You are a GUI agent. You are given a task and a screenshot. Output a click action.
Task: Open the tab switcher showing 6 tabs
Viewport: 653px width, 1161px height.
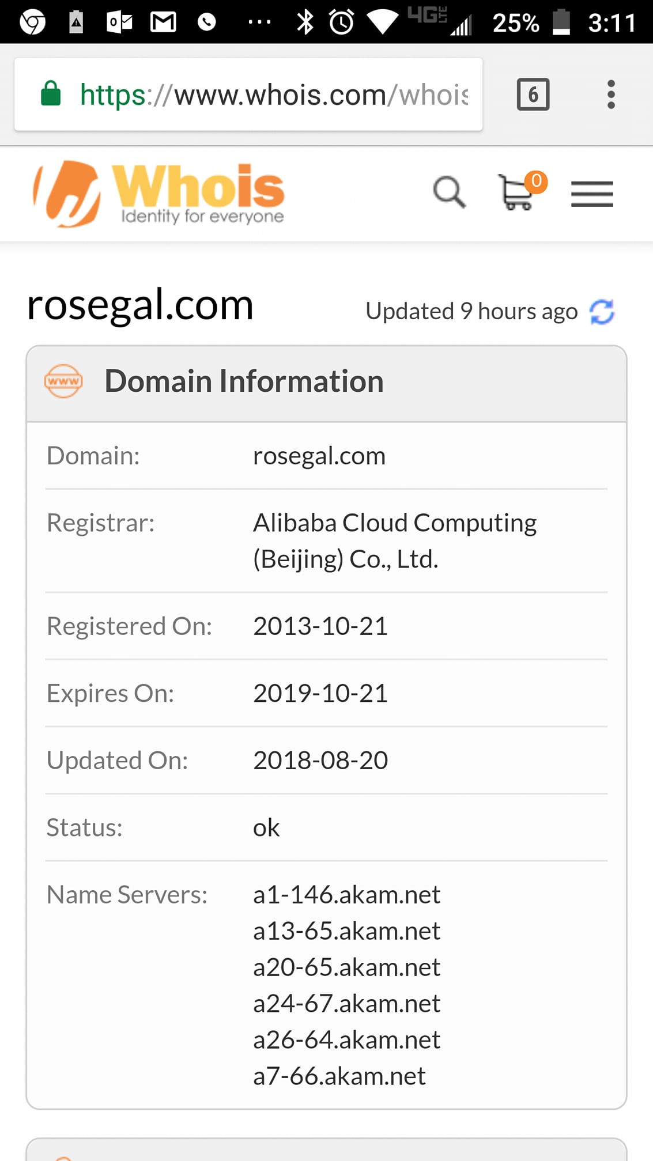(533, 94)
